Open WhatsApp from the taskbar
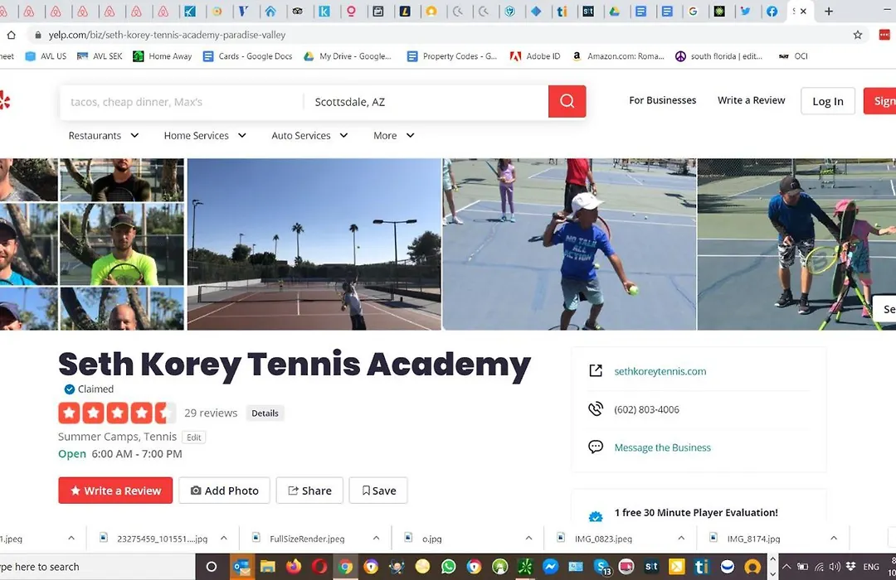896x580 pixels. point(449,567)
